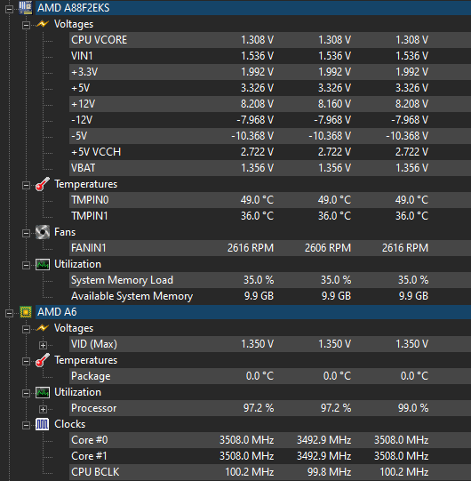Select the AMD A6 header row
The image size is (471, 481).
coord(253,312)
